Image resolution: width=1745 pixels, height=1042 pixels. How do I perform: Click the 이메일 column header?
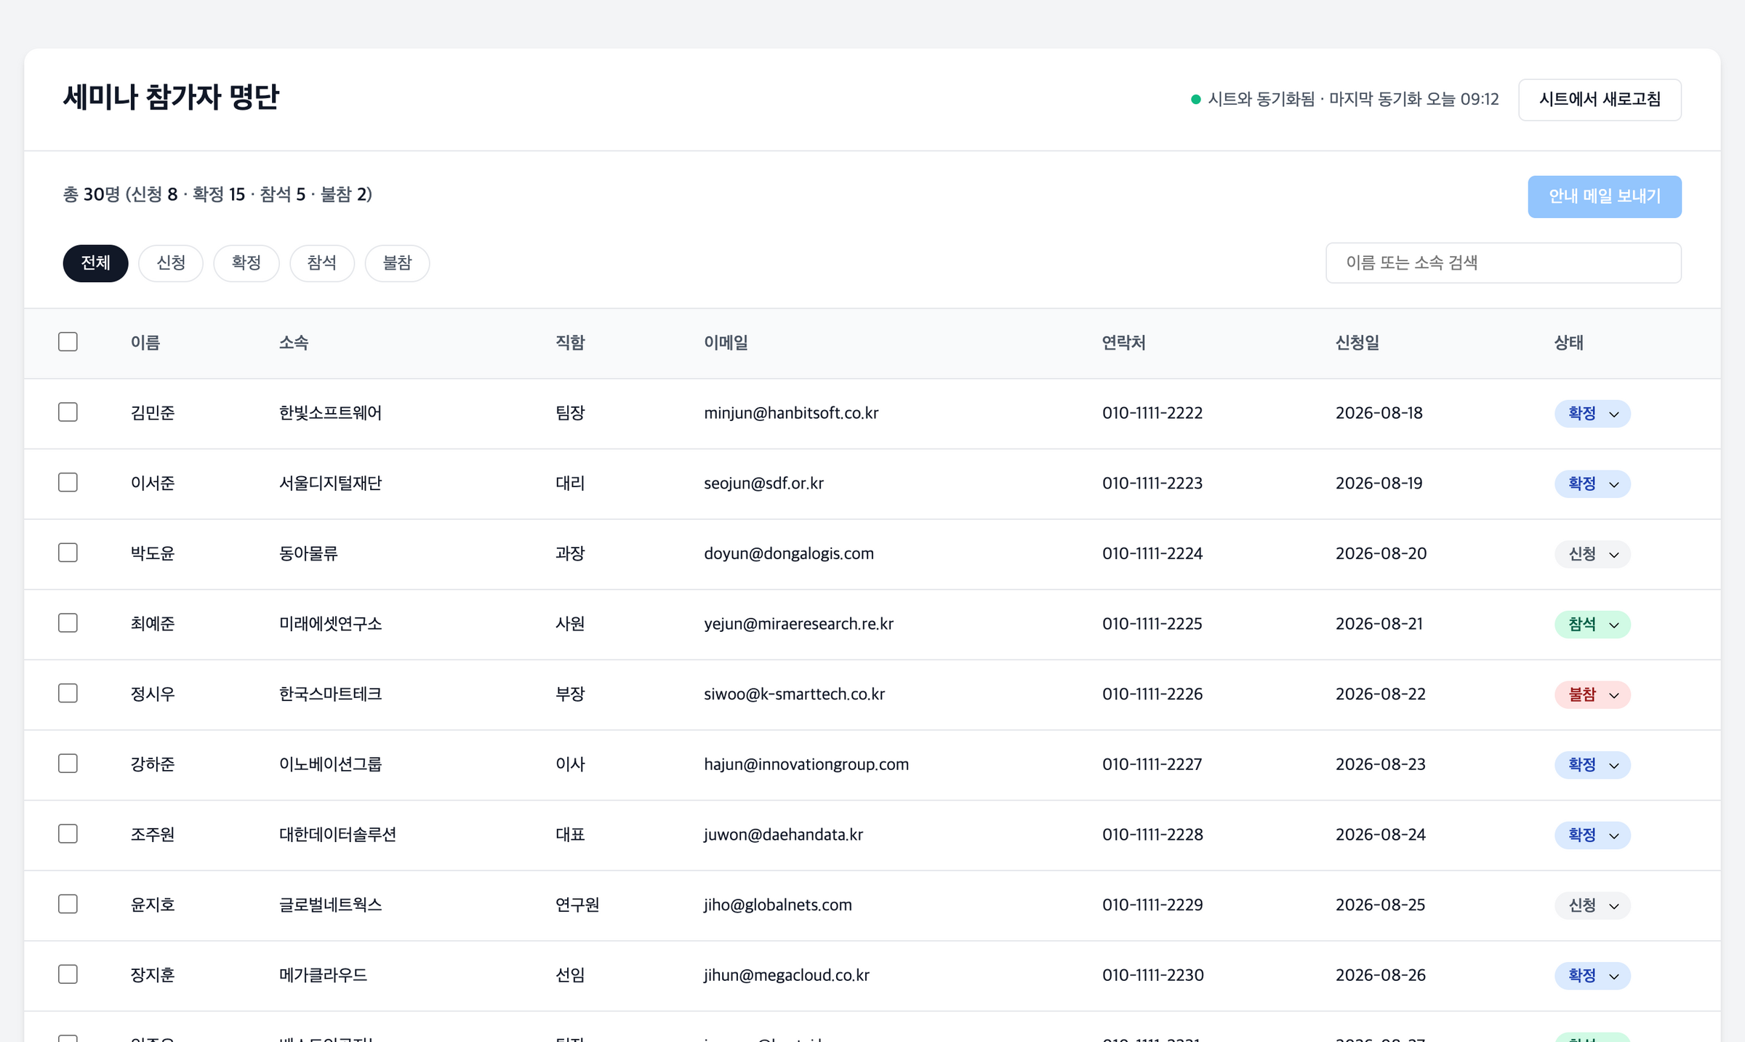[726, 342]
